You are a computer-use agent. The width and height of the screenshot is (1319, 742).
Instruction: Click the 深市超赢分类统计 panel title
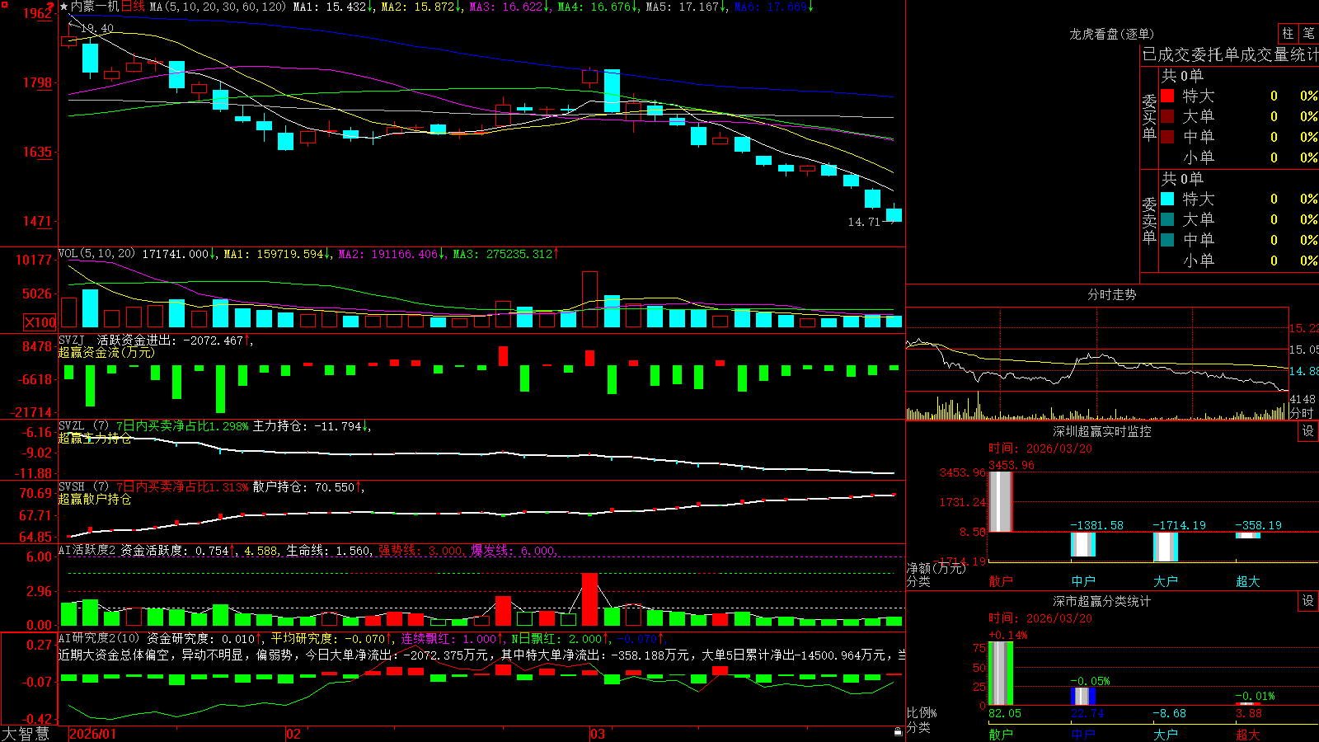tap(1102, 601)
